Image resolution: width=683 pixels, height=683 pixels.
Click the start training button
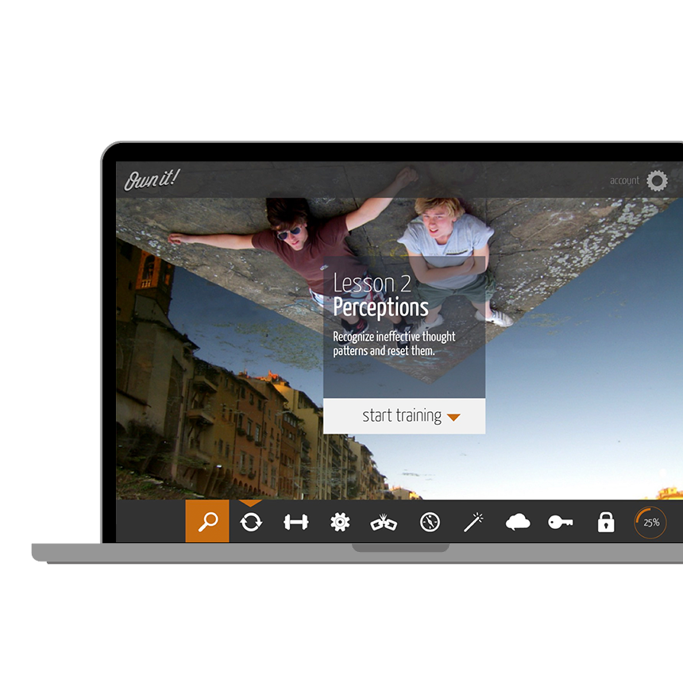(x=404, y=416)
